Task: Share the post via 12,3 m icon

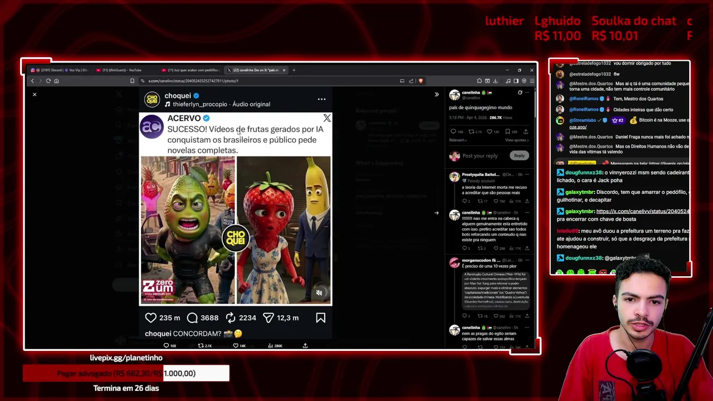Action: [x=268, y=317]
